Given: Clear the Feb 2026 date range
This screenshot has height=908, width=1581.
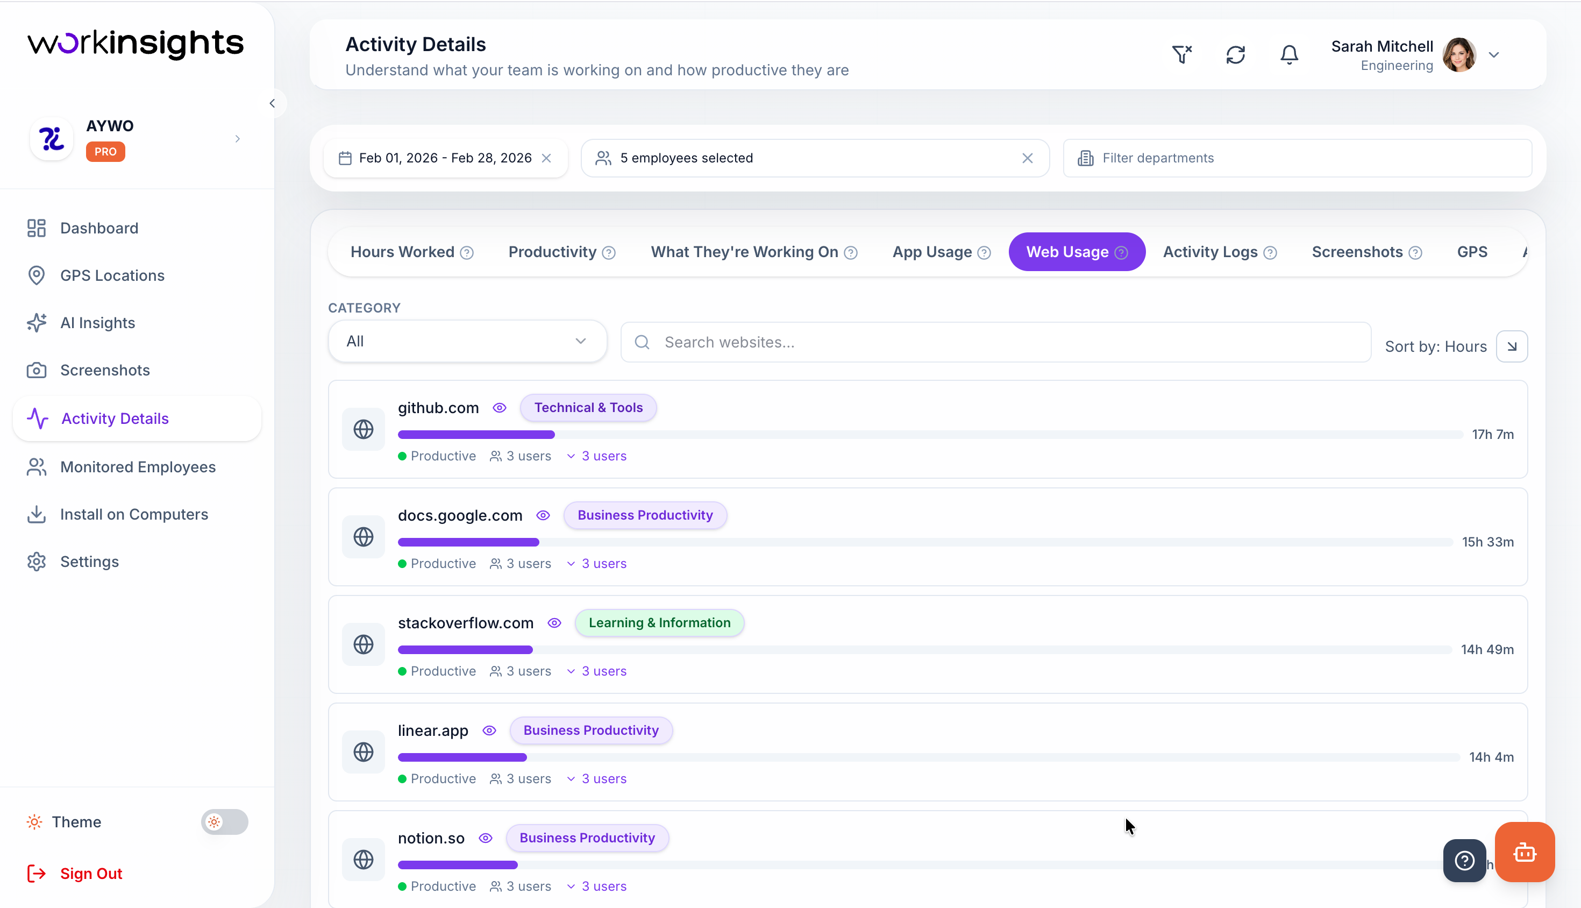Looking at the screenshot, I should click(x=547, y=158).
